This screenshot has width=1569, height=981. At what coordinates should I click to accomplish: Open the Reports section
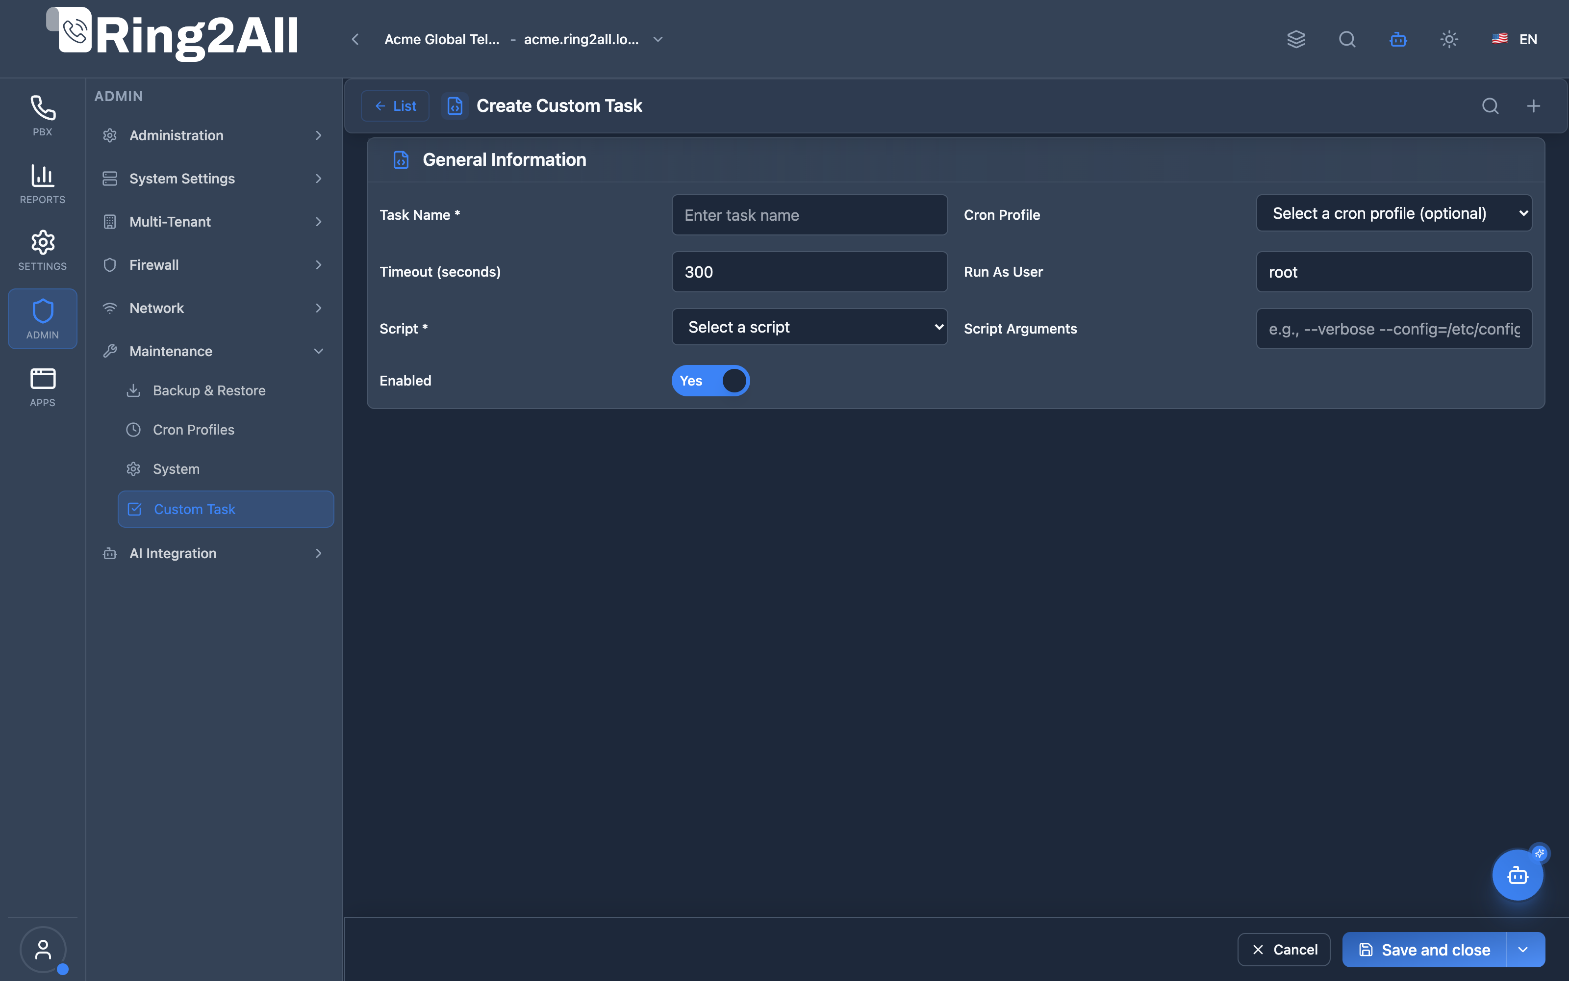42,183
